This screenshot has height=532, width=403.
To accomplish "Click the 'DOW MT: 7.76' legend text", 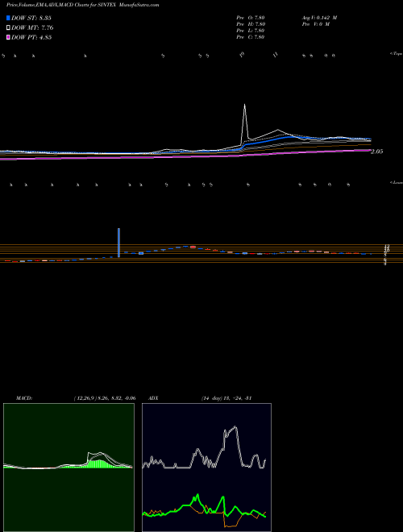I will tap(32, 28).
